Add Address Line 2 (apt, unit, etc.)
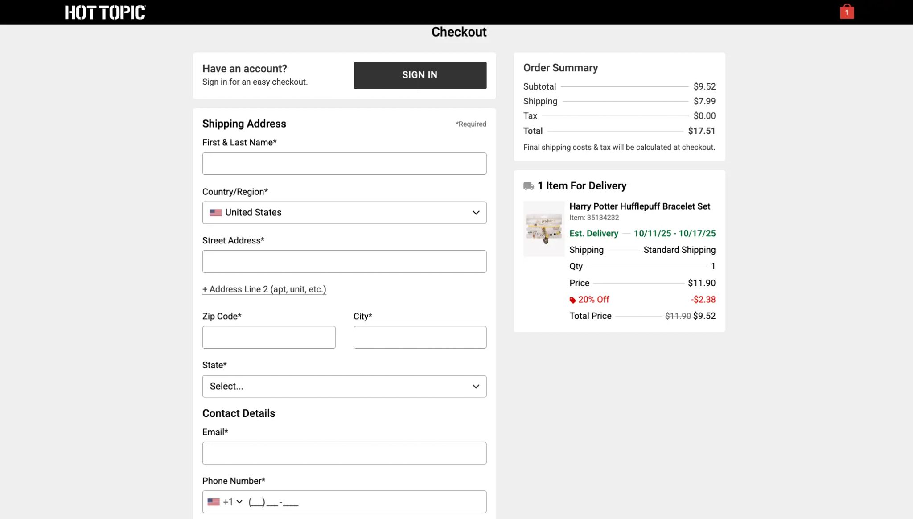913x519 pixels. pyautogui.click(x=264, y=289)
